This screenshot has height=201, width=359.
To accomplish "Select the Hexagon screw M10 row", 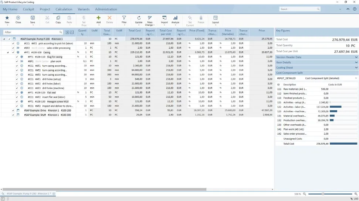I will [137, 101].
